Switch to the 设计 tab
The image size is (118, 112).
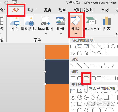(x=32, y=10)
